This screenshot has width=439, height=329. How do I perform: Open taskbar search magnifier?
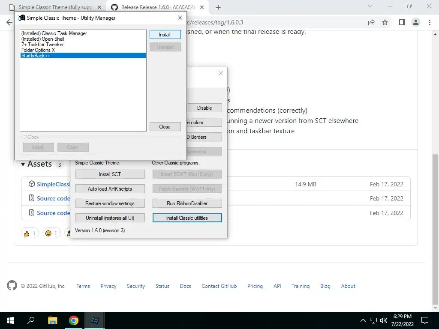tap(31, 320)
